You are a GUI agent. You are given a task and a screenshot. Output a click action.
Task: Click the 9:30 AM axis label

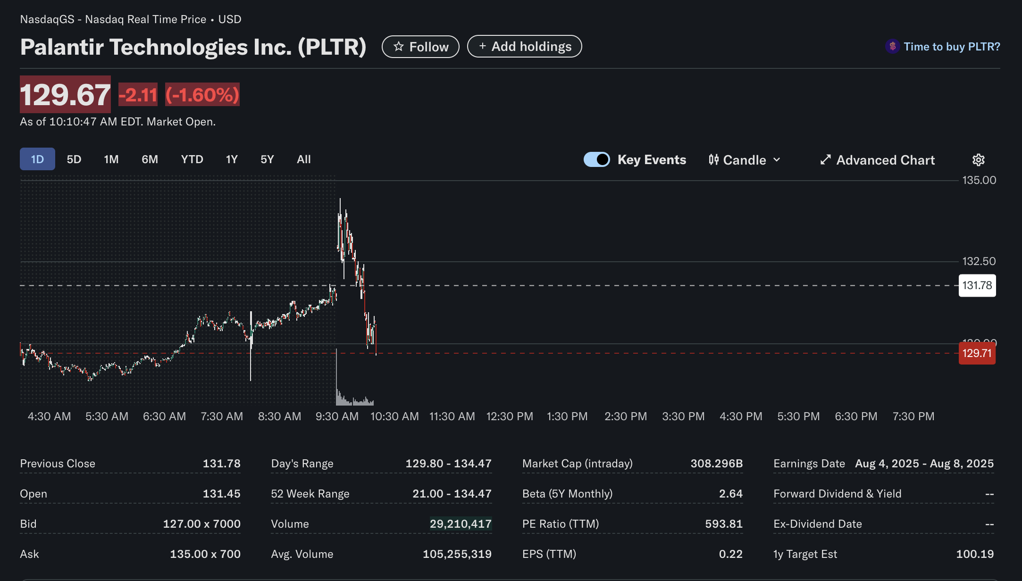[337, 416]
